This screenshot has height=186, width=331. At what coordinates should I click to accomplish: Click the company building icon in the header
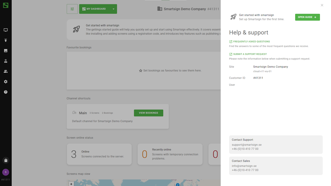point(160,9)
